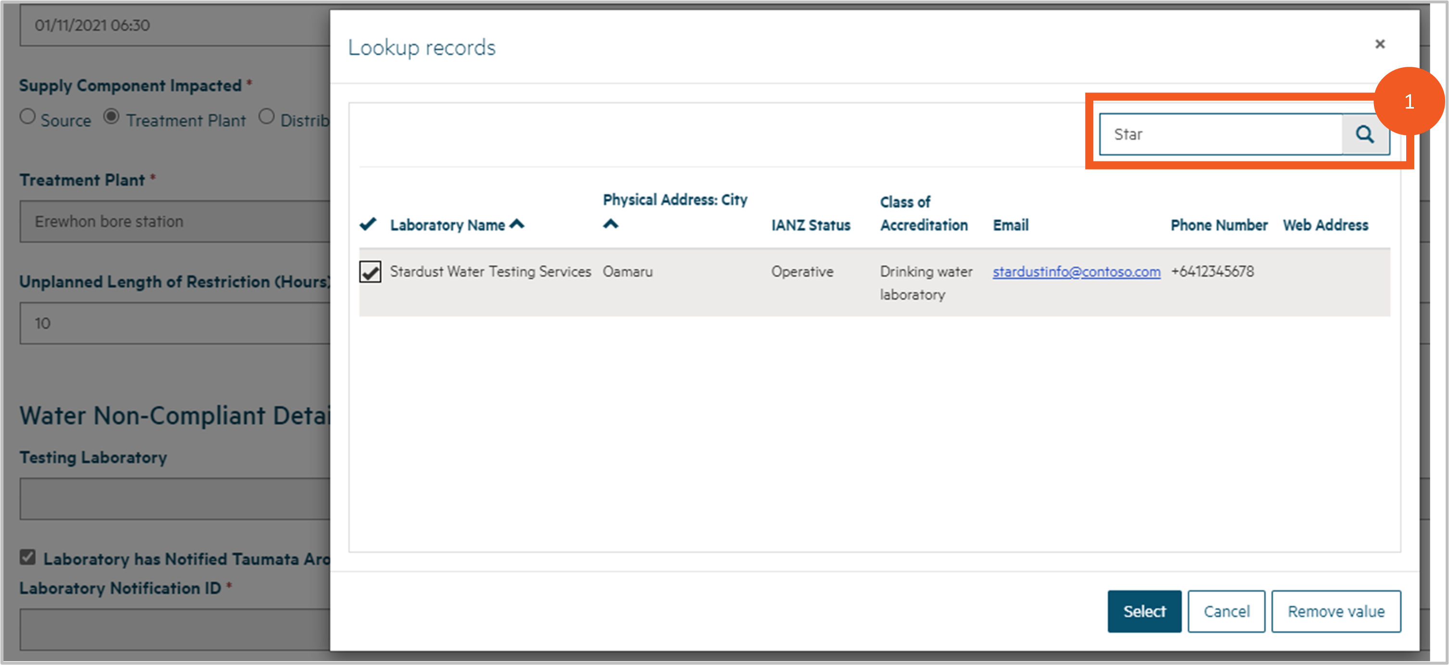The height and width of the screenshot is (665, 1449).
Task: Open stardustinfo@contoso.com email link
Action: coord(1075,272)
